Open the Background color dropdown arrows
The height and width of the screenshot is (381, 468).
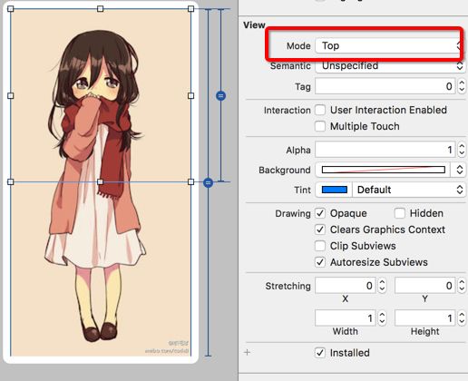click(460, 170)
